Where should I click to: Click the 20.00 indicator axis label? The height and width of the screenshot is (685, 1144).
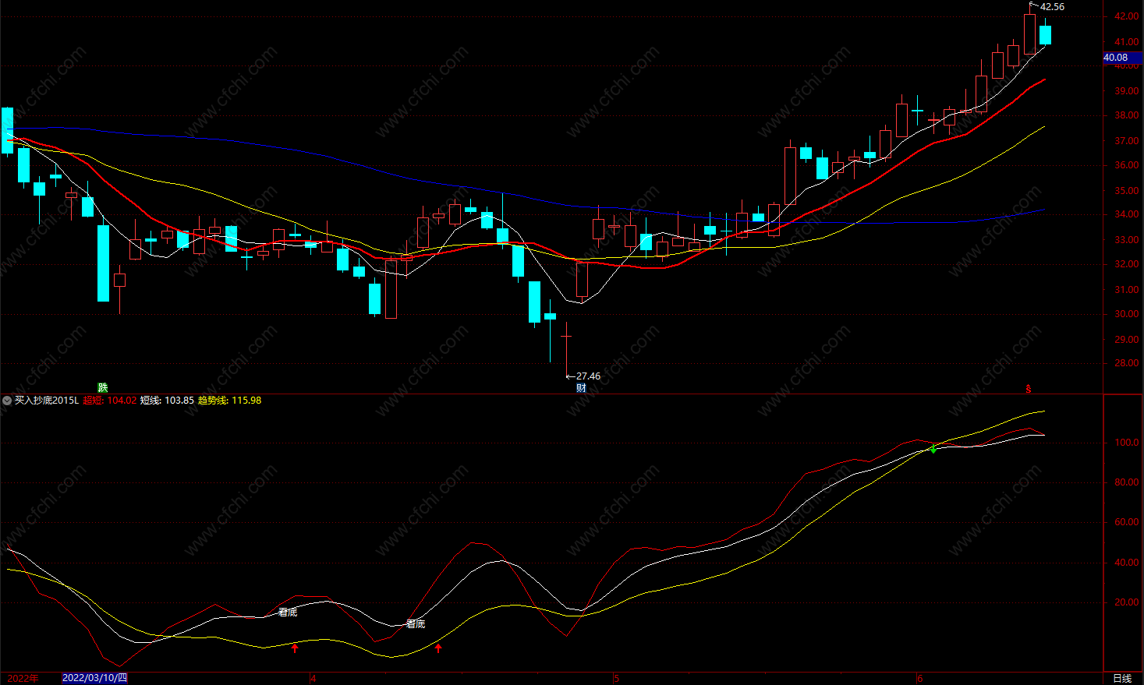click(x=1126, y=602)
